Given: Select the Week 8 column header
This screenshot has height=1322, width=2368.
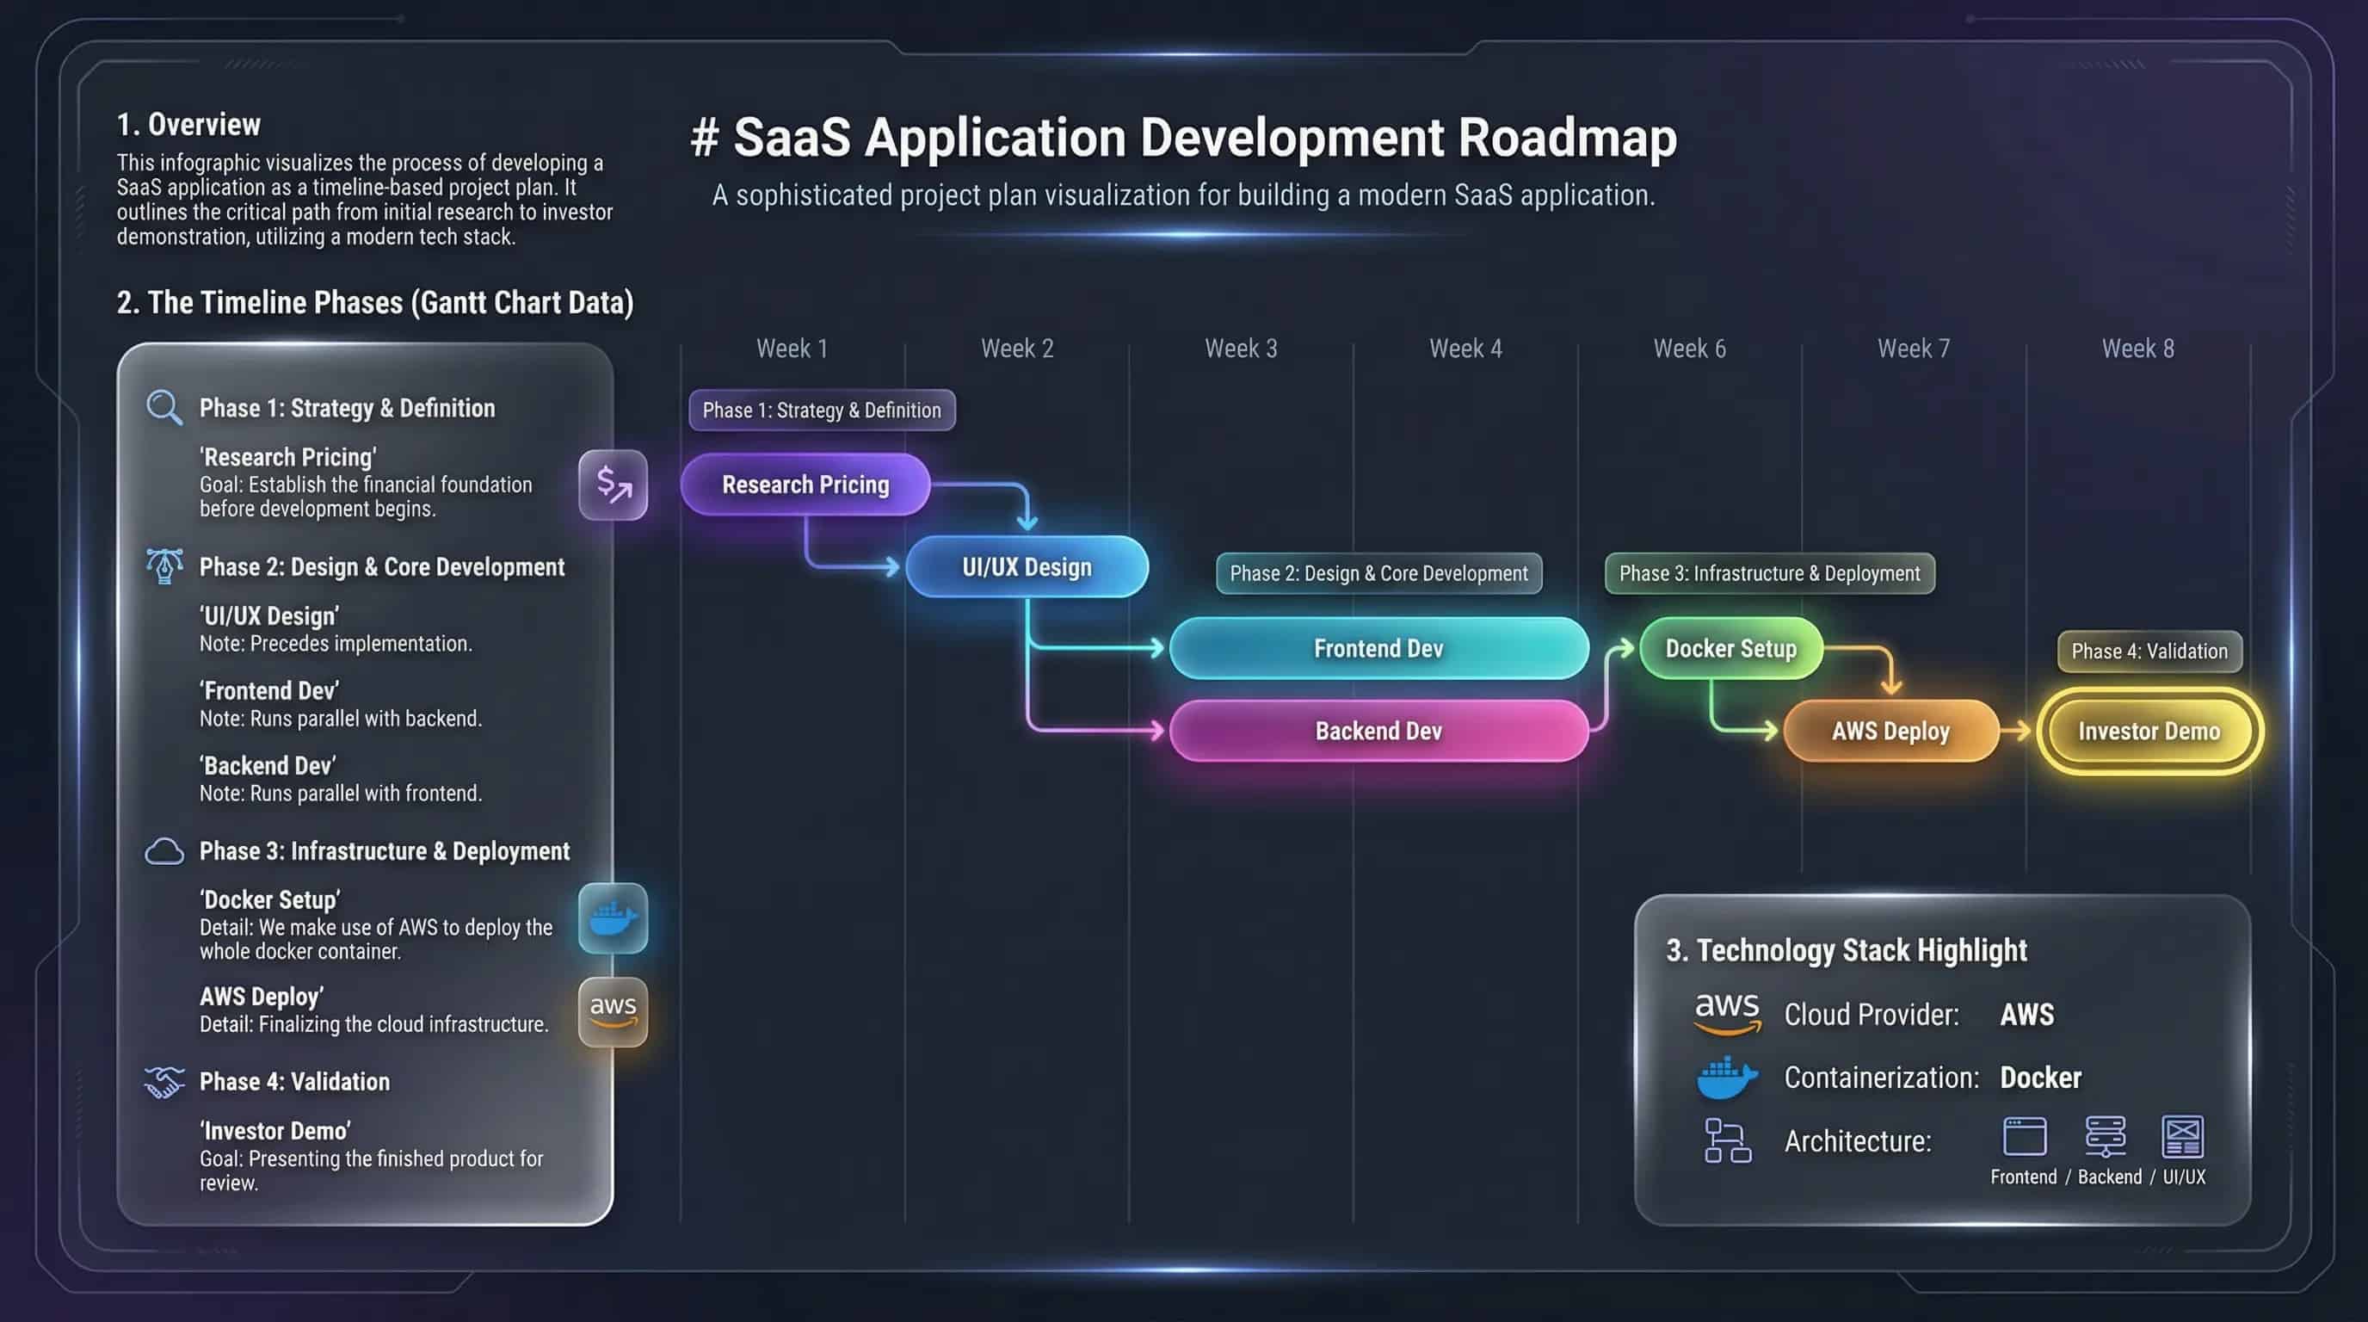Looking at the screenshot, I should (2137, 349).
